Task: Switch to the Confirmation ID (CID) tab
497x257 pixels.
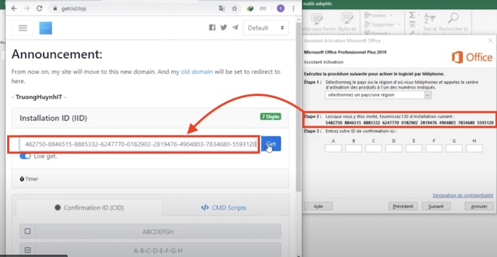Action: point(89,208)
